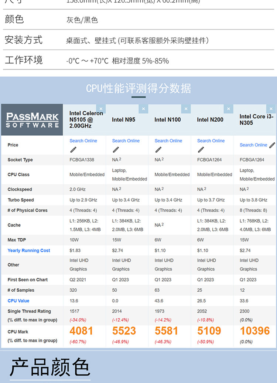Remove Intel N95 column with X

[x=143, y=109]
